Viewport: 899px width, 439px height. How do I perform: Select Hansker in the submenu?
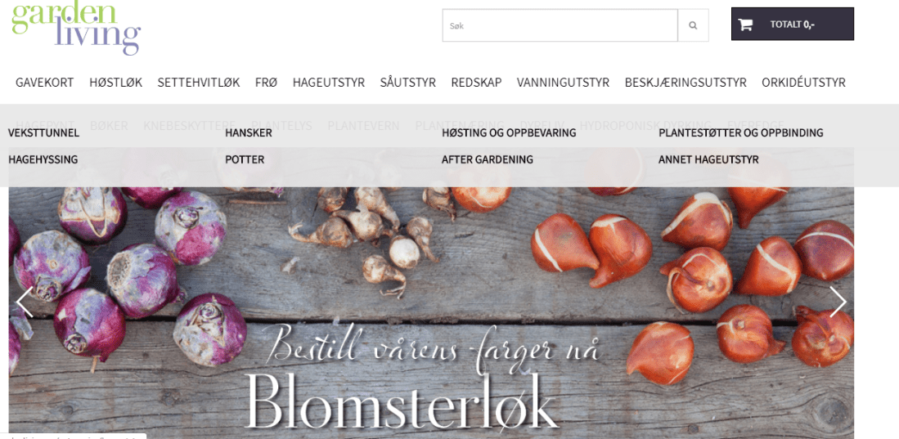click(248, 133)
